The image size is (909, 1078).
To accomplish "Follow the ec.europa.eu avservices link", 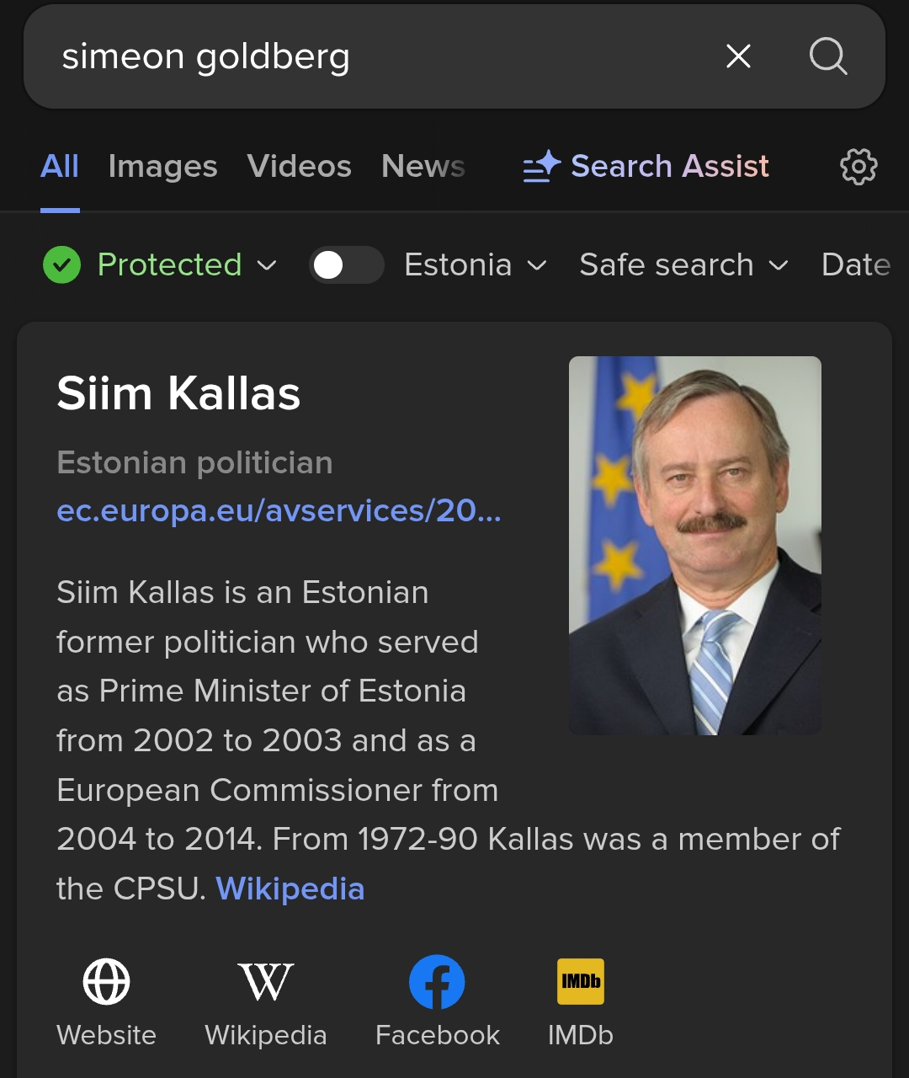I will coord(279,511).
